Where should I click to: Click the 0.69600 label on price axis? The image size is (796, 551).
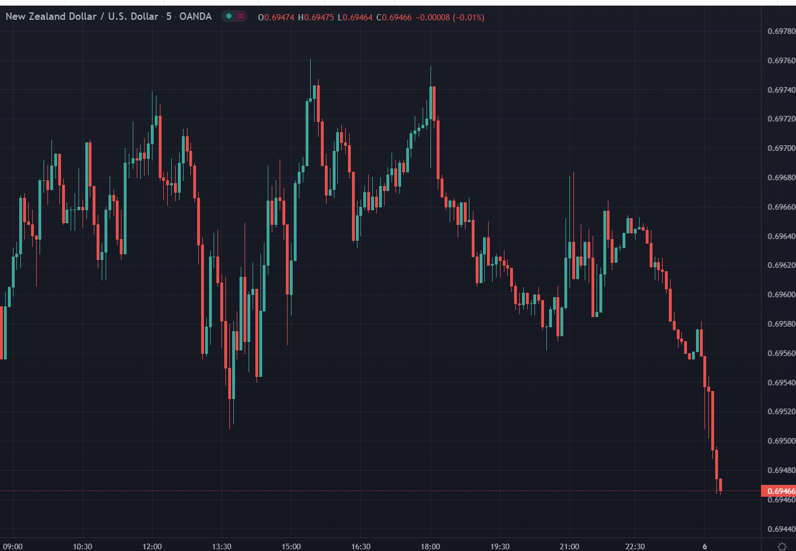781,294
